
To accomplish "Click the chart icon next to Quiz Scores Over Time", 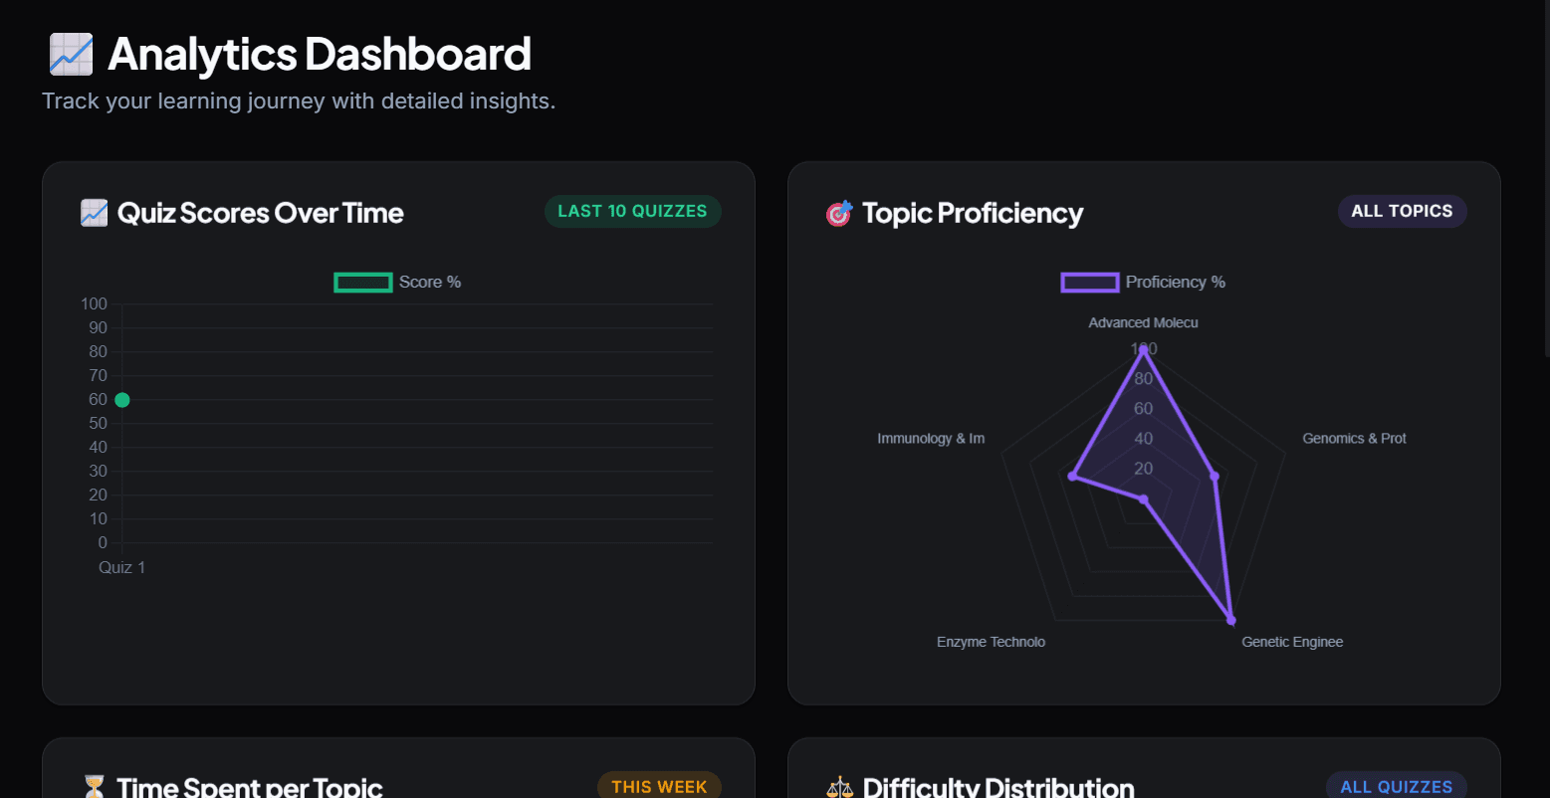I will [x=94, y=213].
